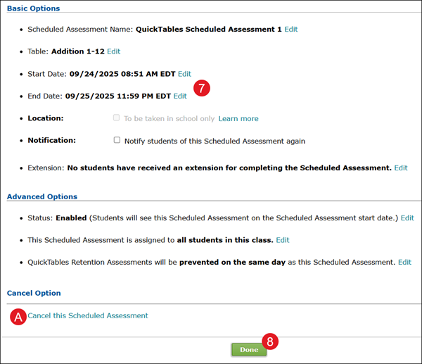Edit the Enabled status option
This screenshot has height=364, width=422.
(x=407, y=218)
